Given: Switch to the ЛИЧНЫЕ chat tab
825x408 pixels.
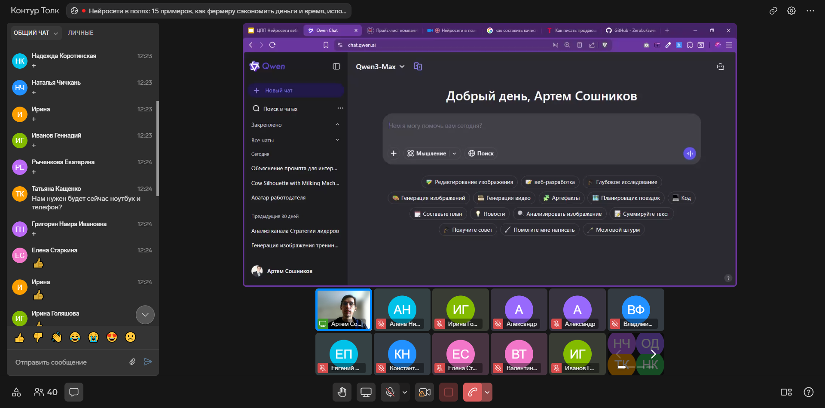Looking at the screenshot, I should pyautogui.click(x=80, y=33).
